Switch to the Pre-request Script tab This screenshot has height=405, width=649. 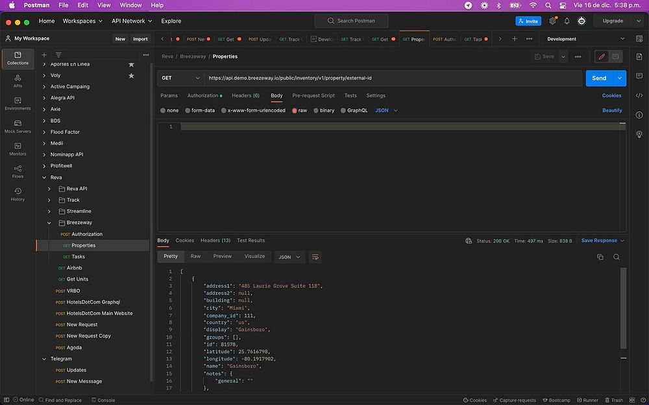click(x=313, y=96)
